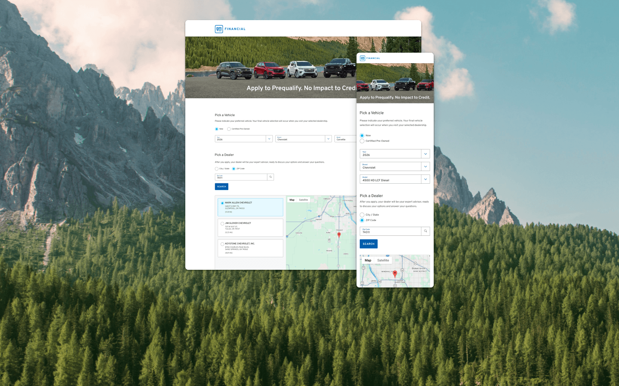Click the mobile 'Pick a Dealer' heading

371,196
